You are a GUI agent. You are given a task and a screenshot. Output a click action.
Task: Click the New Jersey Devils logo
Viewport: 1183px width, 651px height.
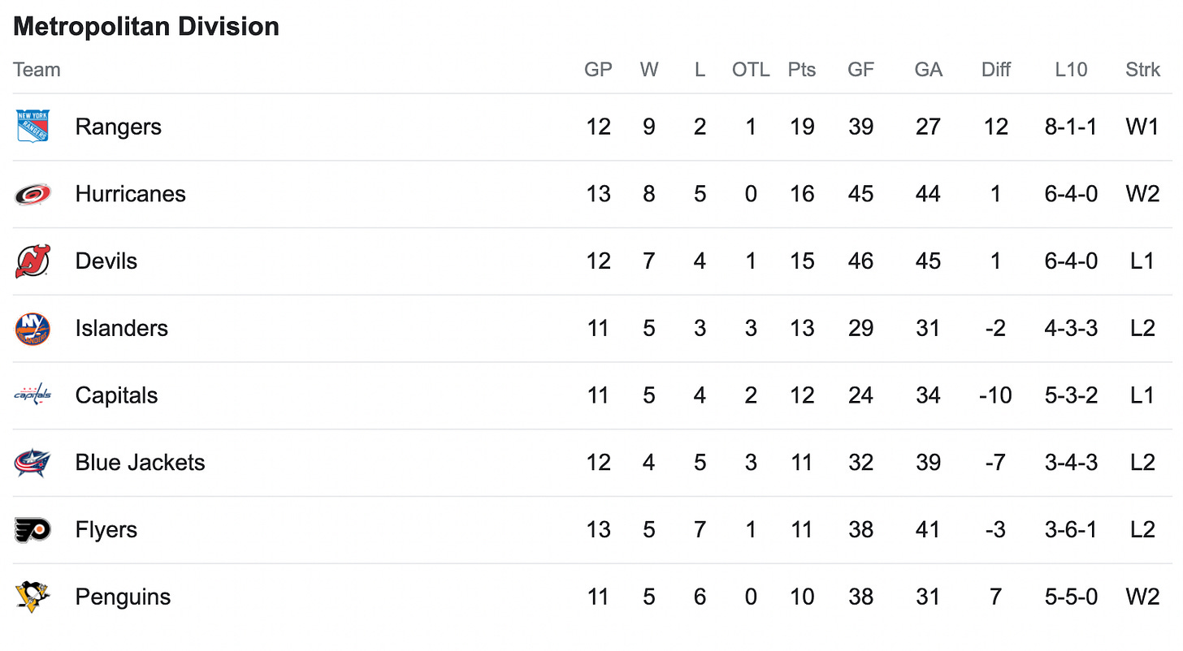click(x=32, y=261)
